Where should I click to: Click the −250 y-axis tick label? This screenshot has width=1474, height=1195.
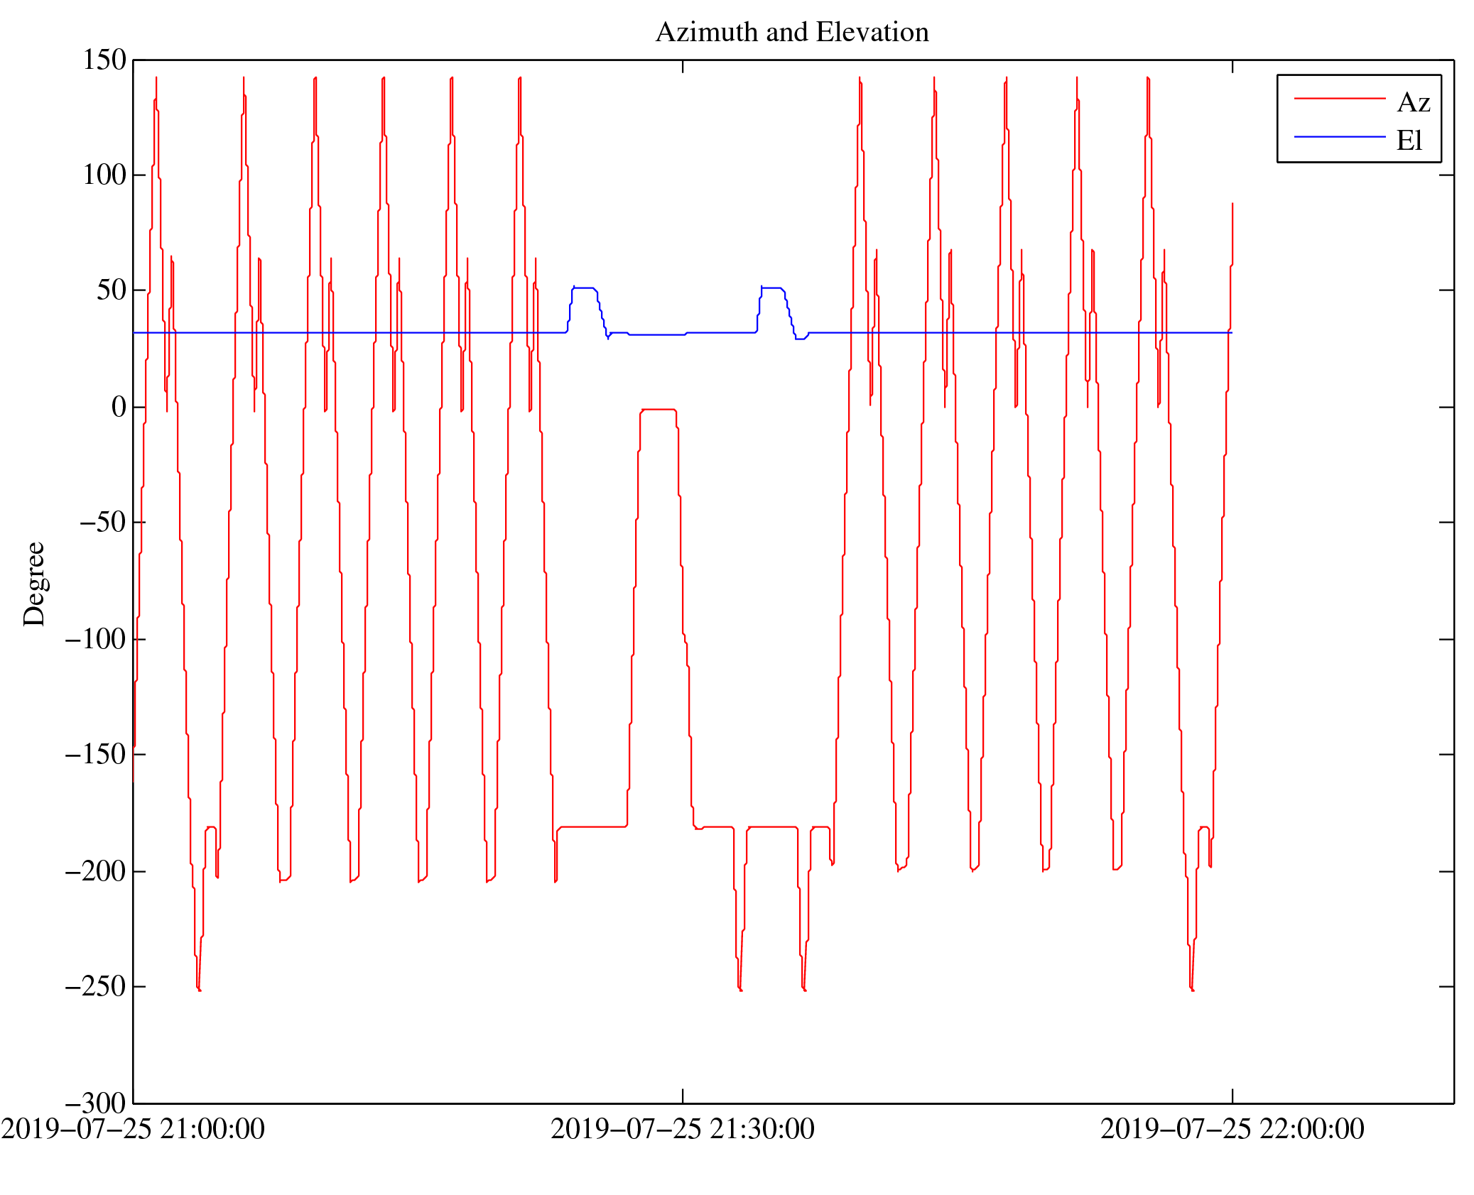pos(95,986)
